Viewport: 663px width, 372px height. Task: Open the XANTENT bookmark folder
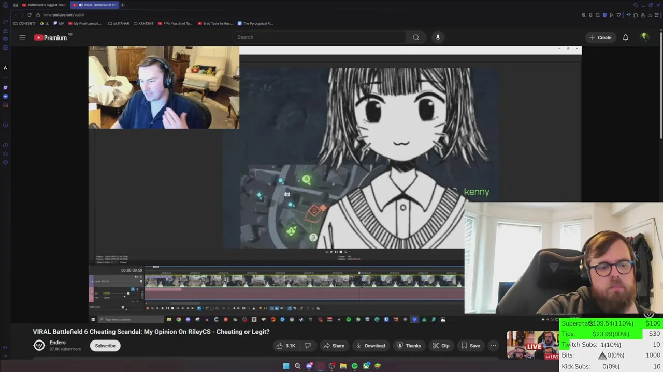143,23
